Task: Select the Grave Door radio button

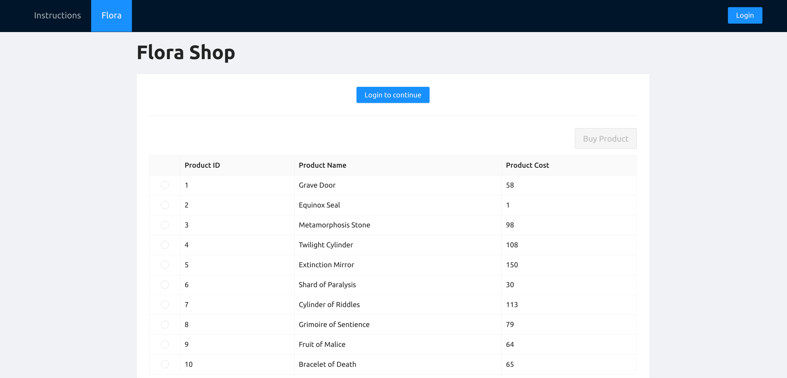Action: (165, 185)
